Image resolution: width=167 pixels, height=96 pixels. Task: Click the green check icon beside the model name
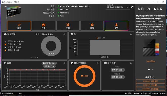pyautogui.click(x=58, y=6)
